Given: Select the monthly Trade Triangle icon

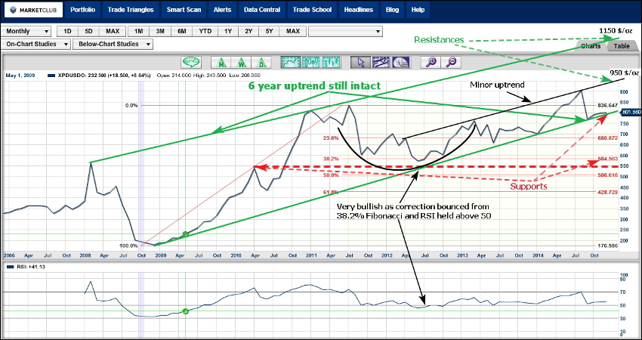Looking at the screenshot, I should click(x=222, y=62).
